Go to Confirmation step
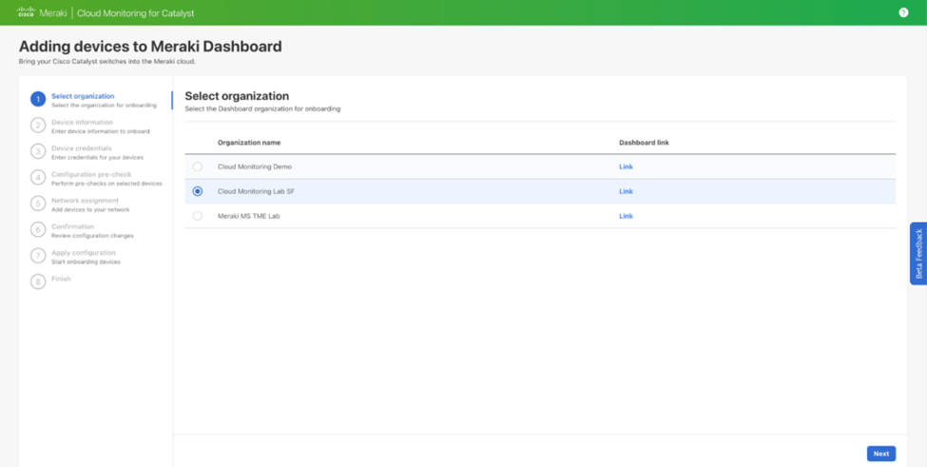Viewport: 927px width, 467px height. (x=72, y=226)
